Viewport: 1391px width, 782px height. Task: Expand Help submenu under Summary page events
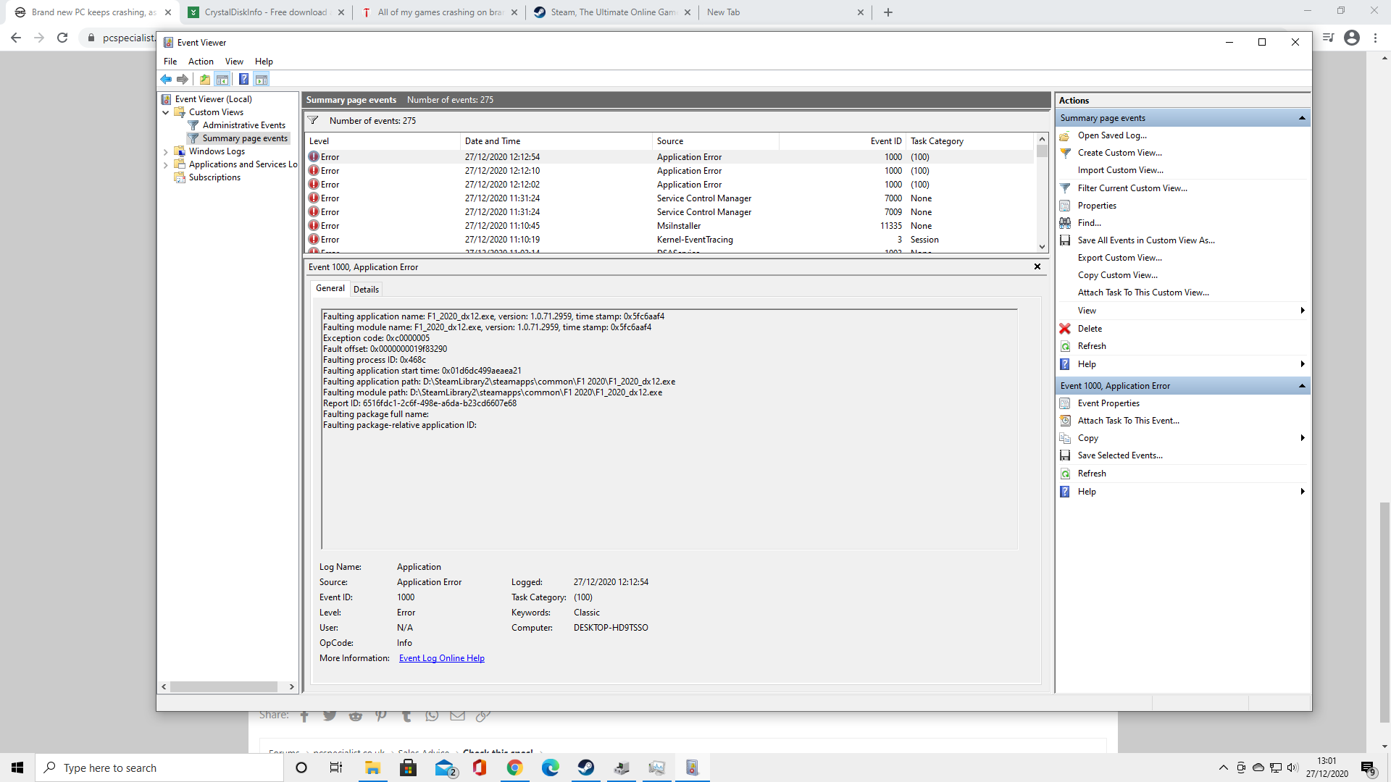click(x=1302, y=364)
